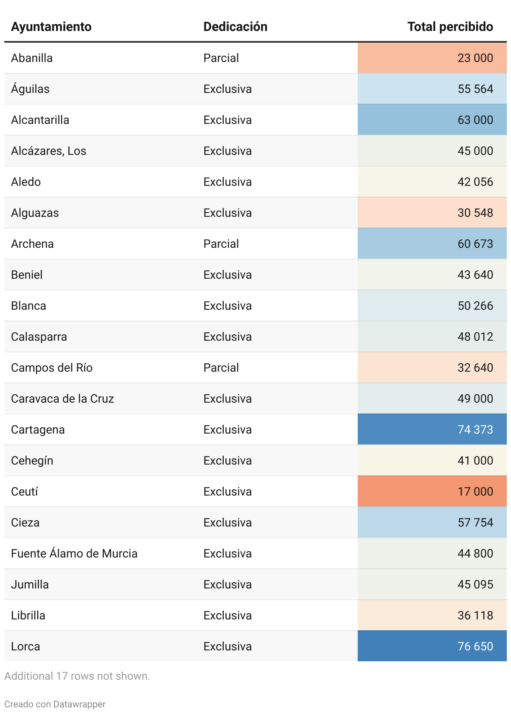Select the Caravaca de la Cruz cell

pos(62,398)
